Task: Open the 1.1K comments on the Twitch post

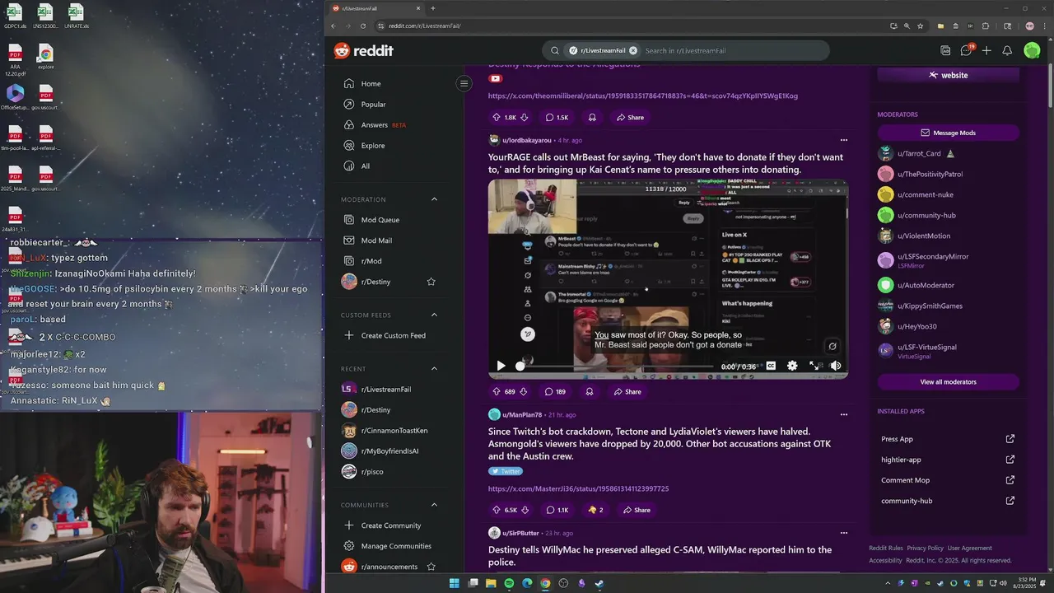Action: (558, 510)
